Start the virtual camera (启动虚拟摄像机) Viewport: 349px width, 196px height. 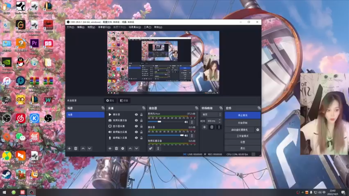[240, 130]
